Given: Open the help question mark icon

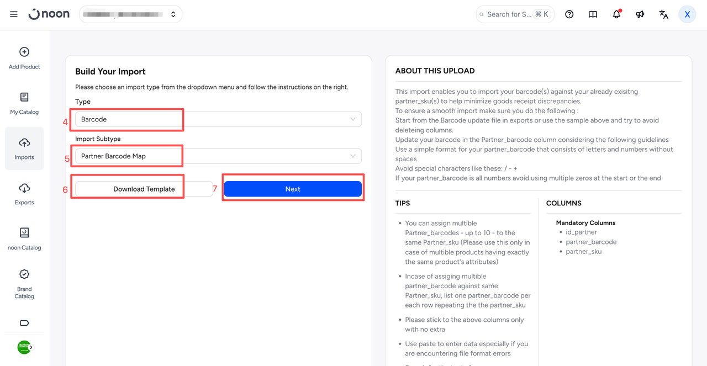Looking at the screenshot, I should tap(569, 14).
